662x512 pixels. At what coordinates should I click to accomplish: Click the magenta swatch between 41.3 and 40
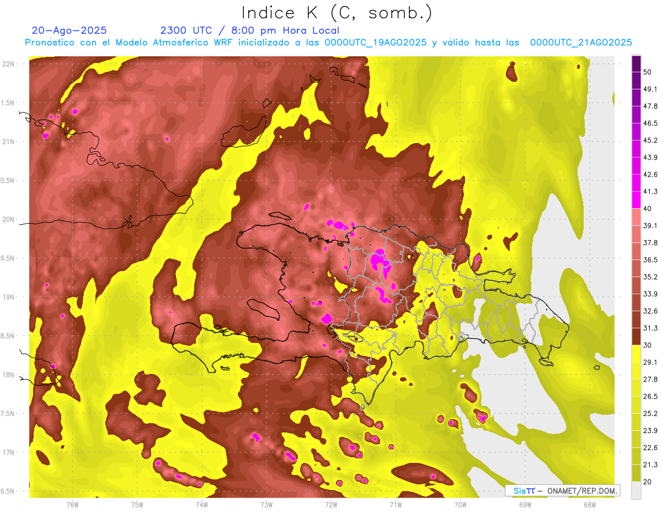tap(636, 200)
